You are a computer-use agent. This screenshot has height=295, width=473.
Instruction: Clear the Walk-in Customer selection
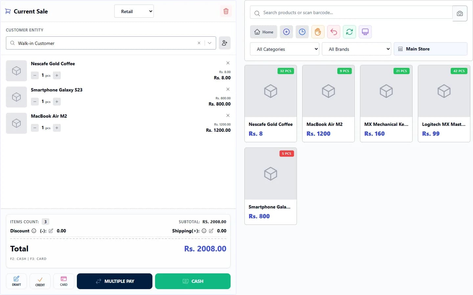(x=199, y=43)
